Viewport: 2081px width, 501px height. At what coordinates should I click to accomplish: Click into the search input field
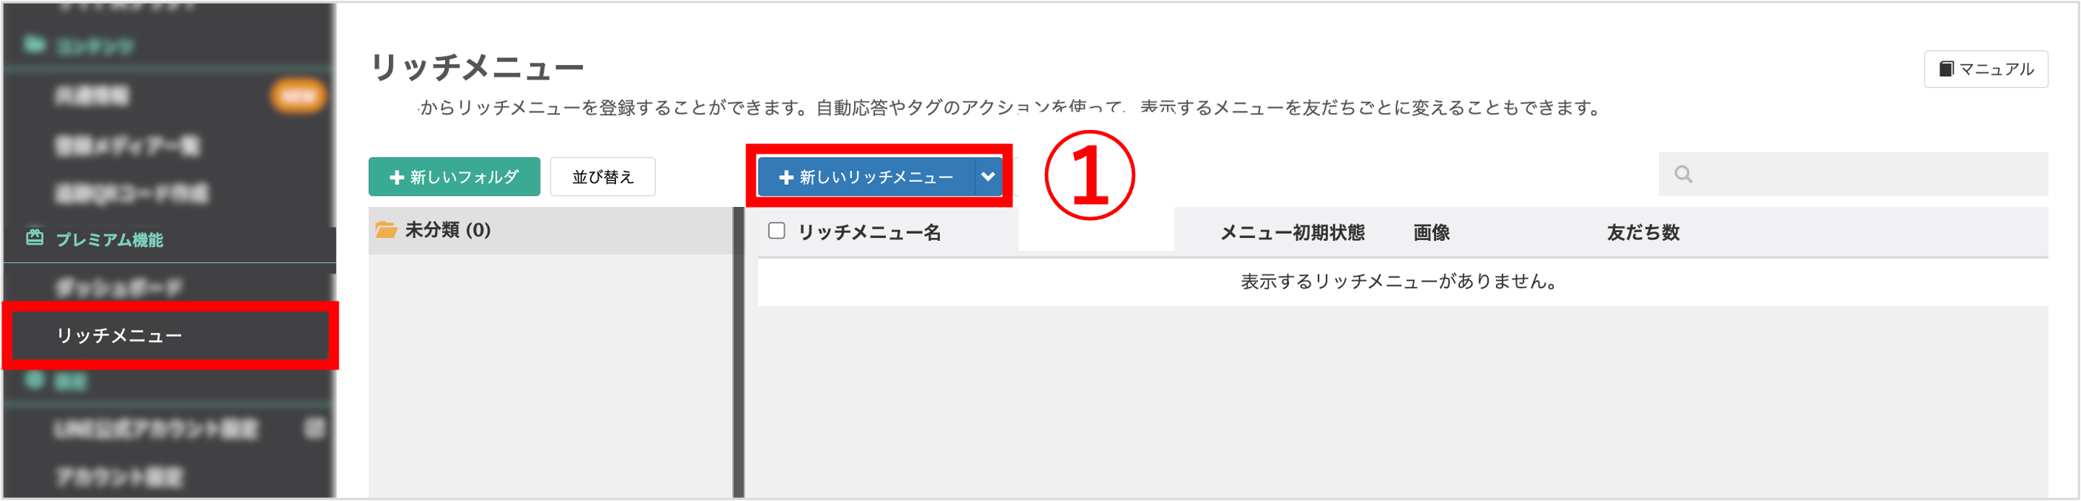pyautogui.click(x=1853, y=174)
